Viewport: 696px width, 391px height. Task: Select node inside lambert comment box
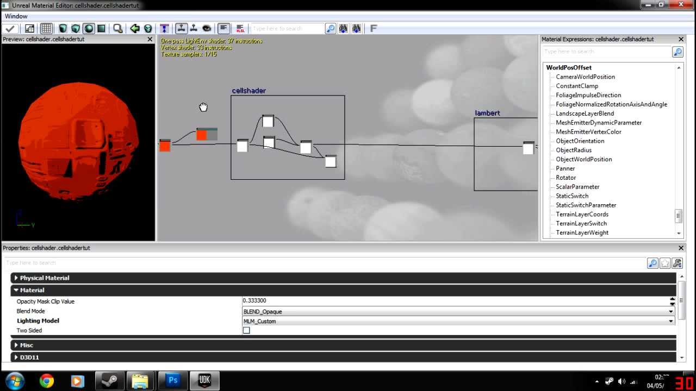[528, 148]
